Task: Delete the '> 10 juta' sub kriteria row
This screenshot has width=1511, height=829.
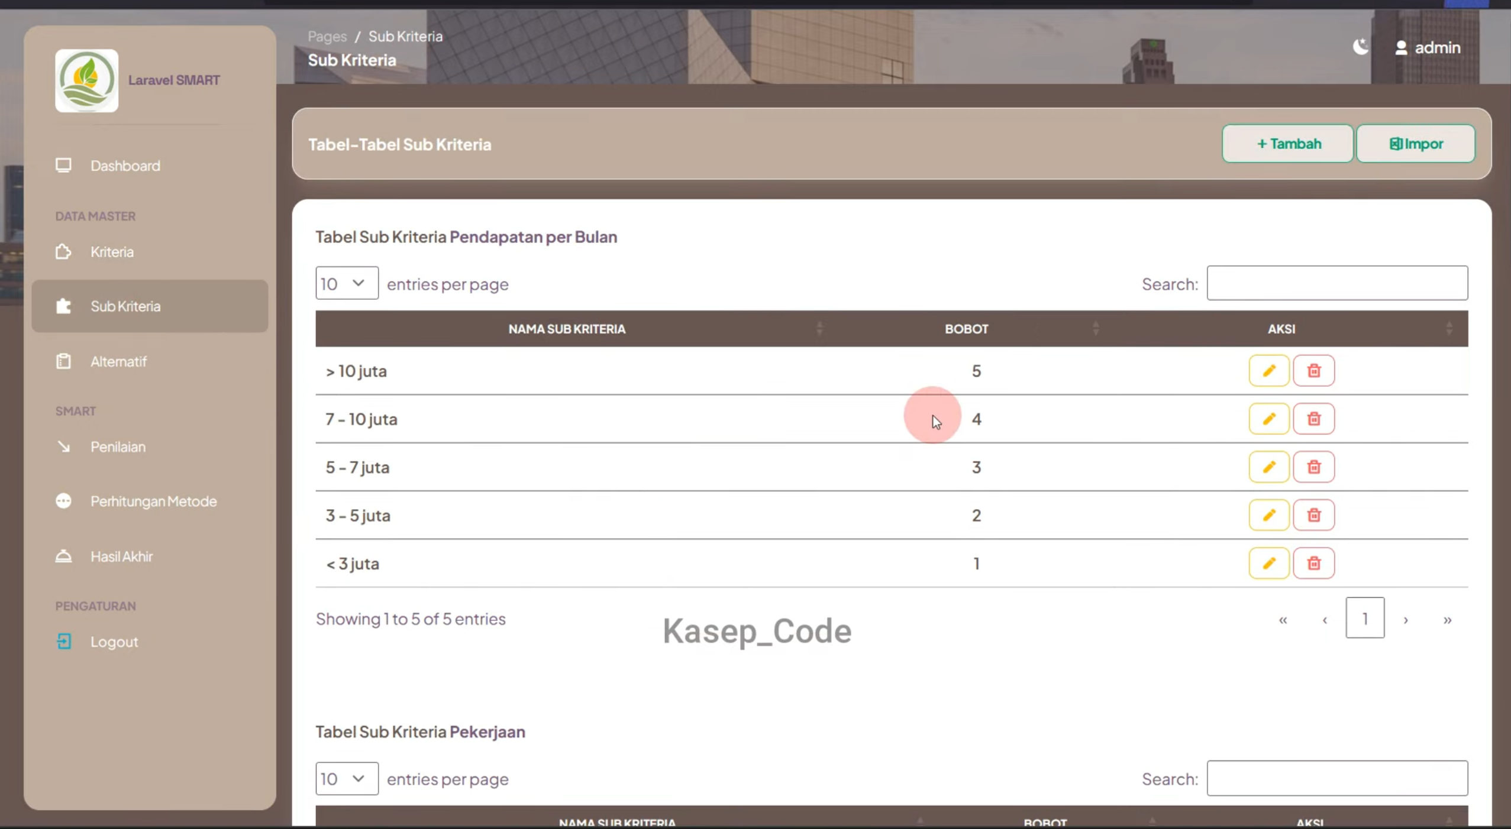Action: [x=1313, y=371]
